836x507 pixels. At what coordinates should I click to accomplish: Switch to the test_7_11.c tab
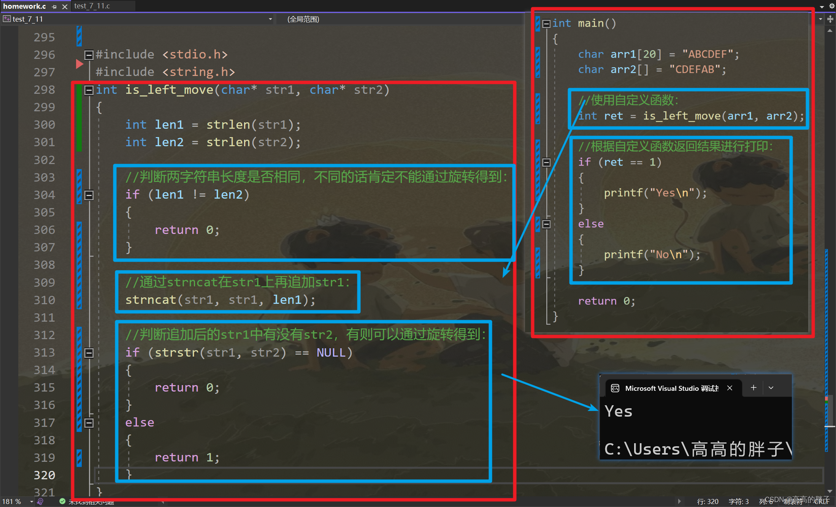click(x=92, y=6)
